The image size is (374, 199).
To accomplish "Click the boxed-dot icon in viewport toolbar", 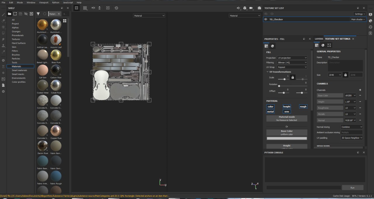I will [108, 8].
